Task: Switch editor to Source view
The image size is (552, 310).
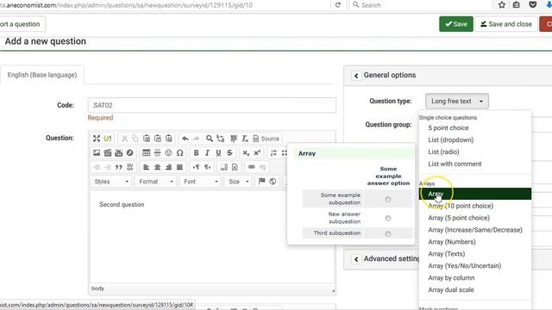Action: 267,139
